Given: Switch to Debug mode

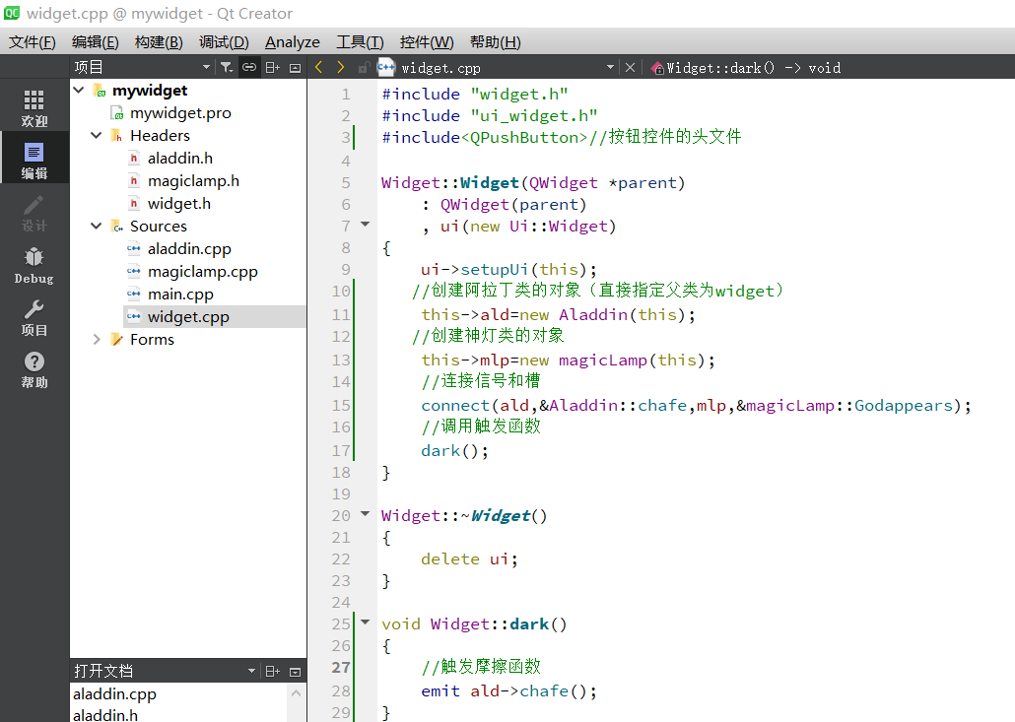Looking at the screenshot, I should [x=34, y=265].
